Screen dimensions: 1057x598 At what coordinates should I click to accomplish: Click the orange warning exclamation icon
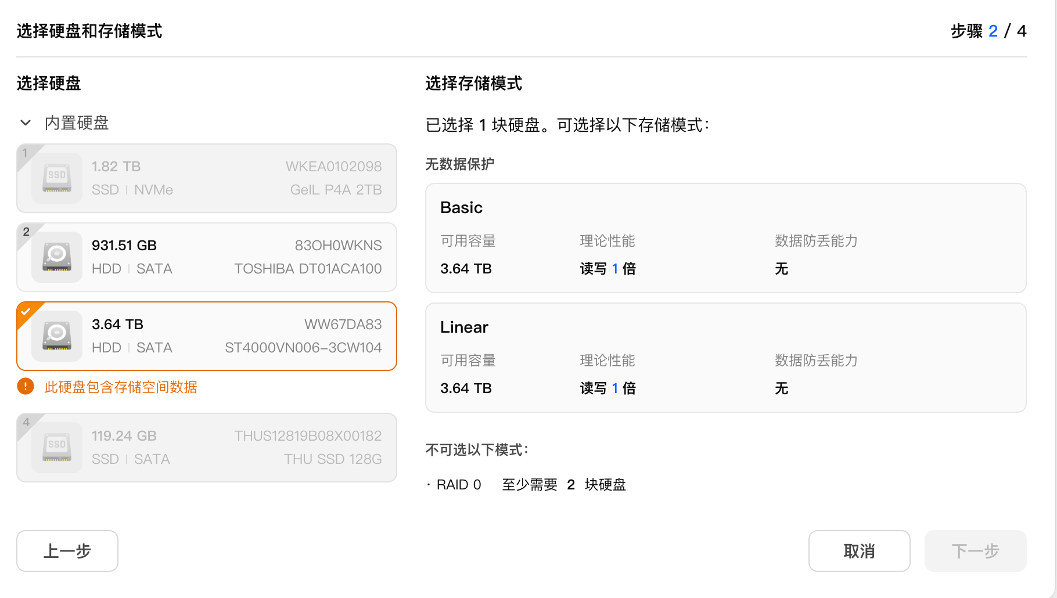point(26,386)
